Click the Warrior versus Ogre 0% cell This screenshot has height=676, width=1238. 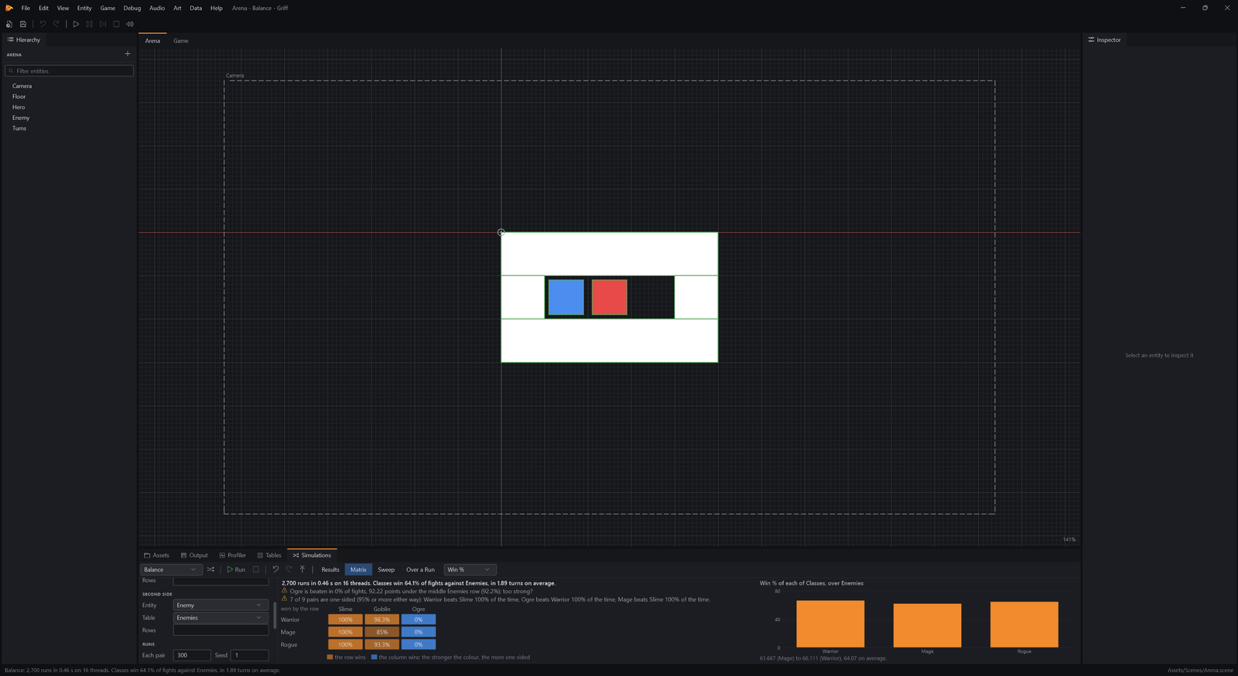click(x=419, y=620)
